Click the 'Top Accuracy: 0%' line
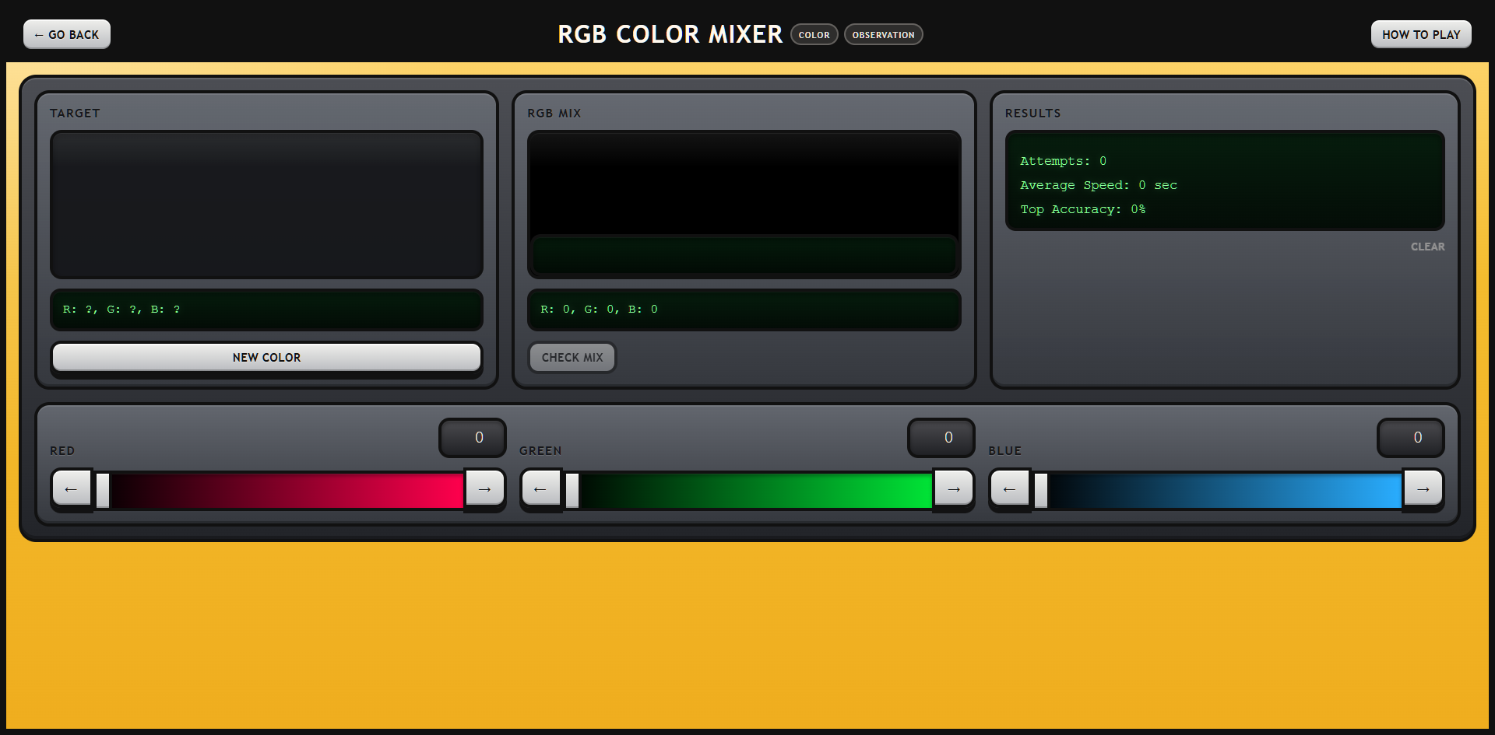 tap(1082, 209)
